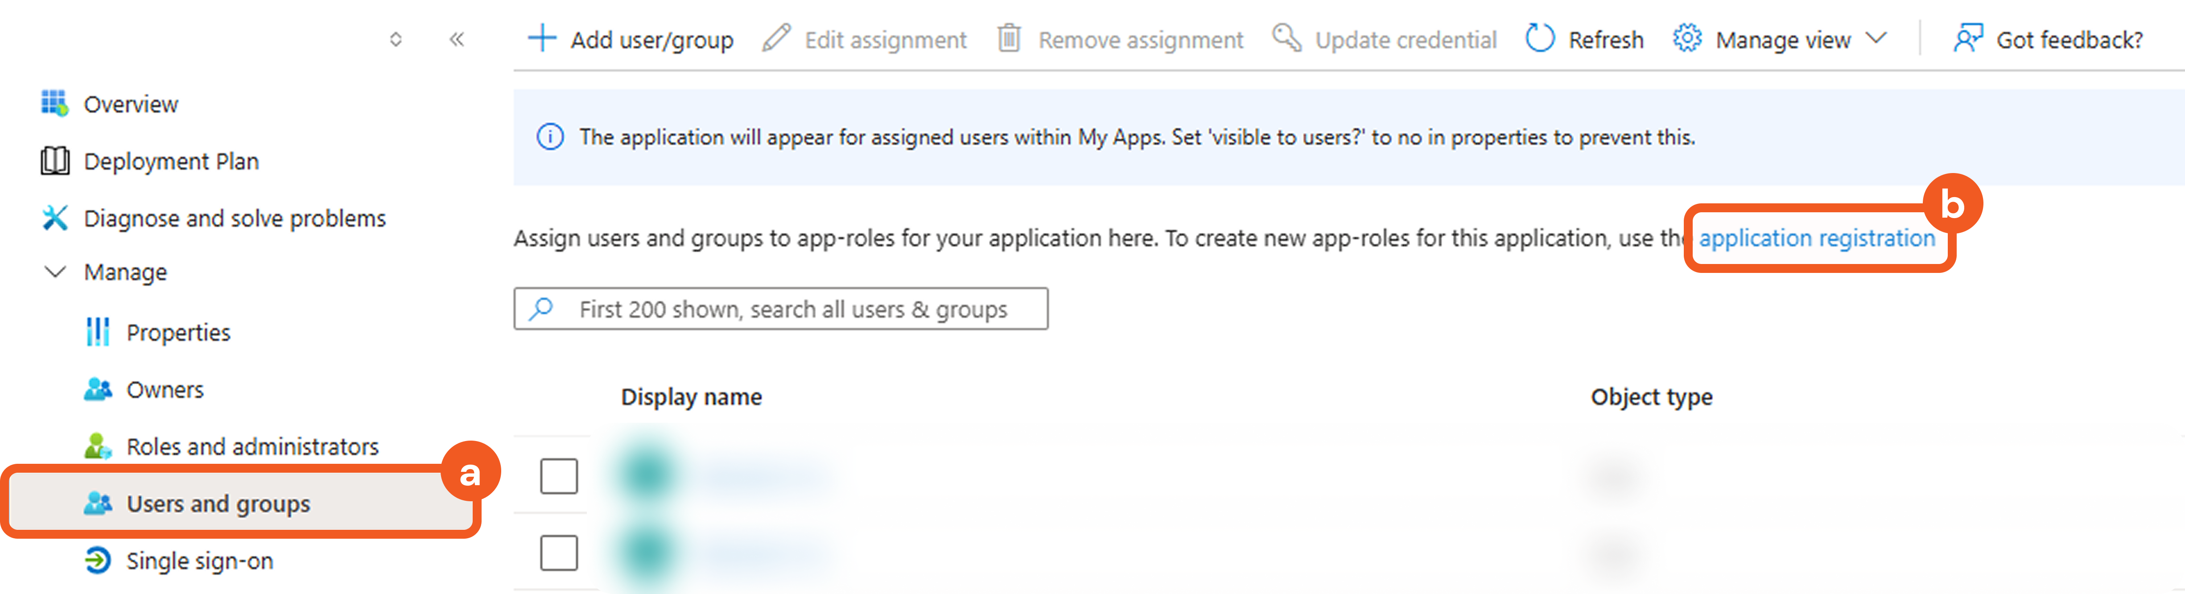Click the Update credential key icon

[x=1286, y=39]
